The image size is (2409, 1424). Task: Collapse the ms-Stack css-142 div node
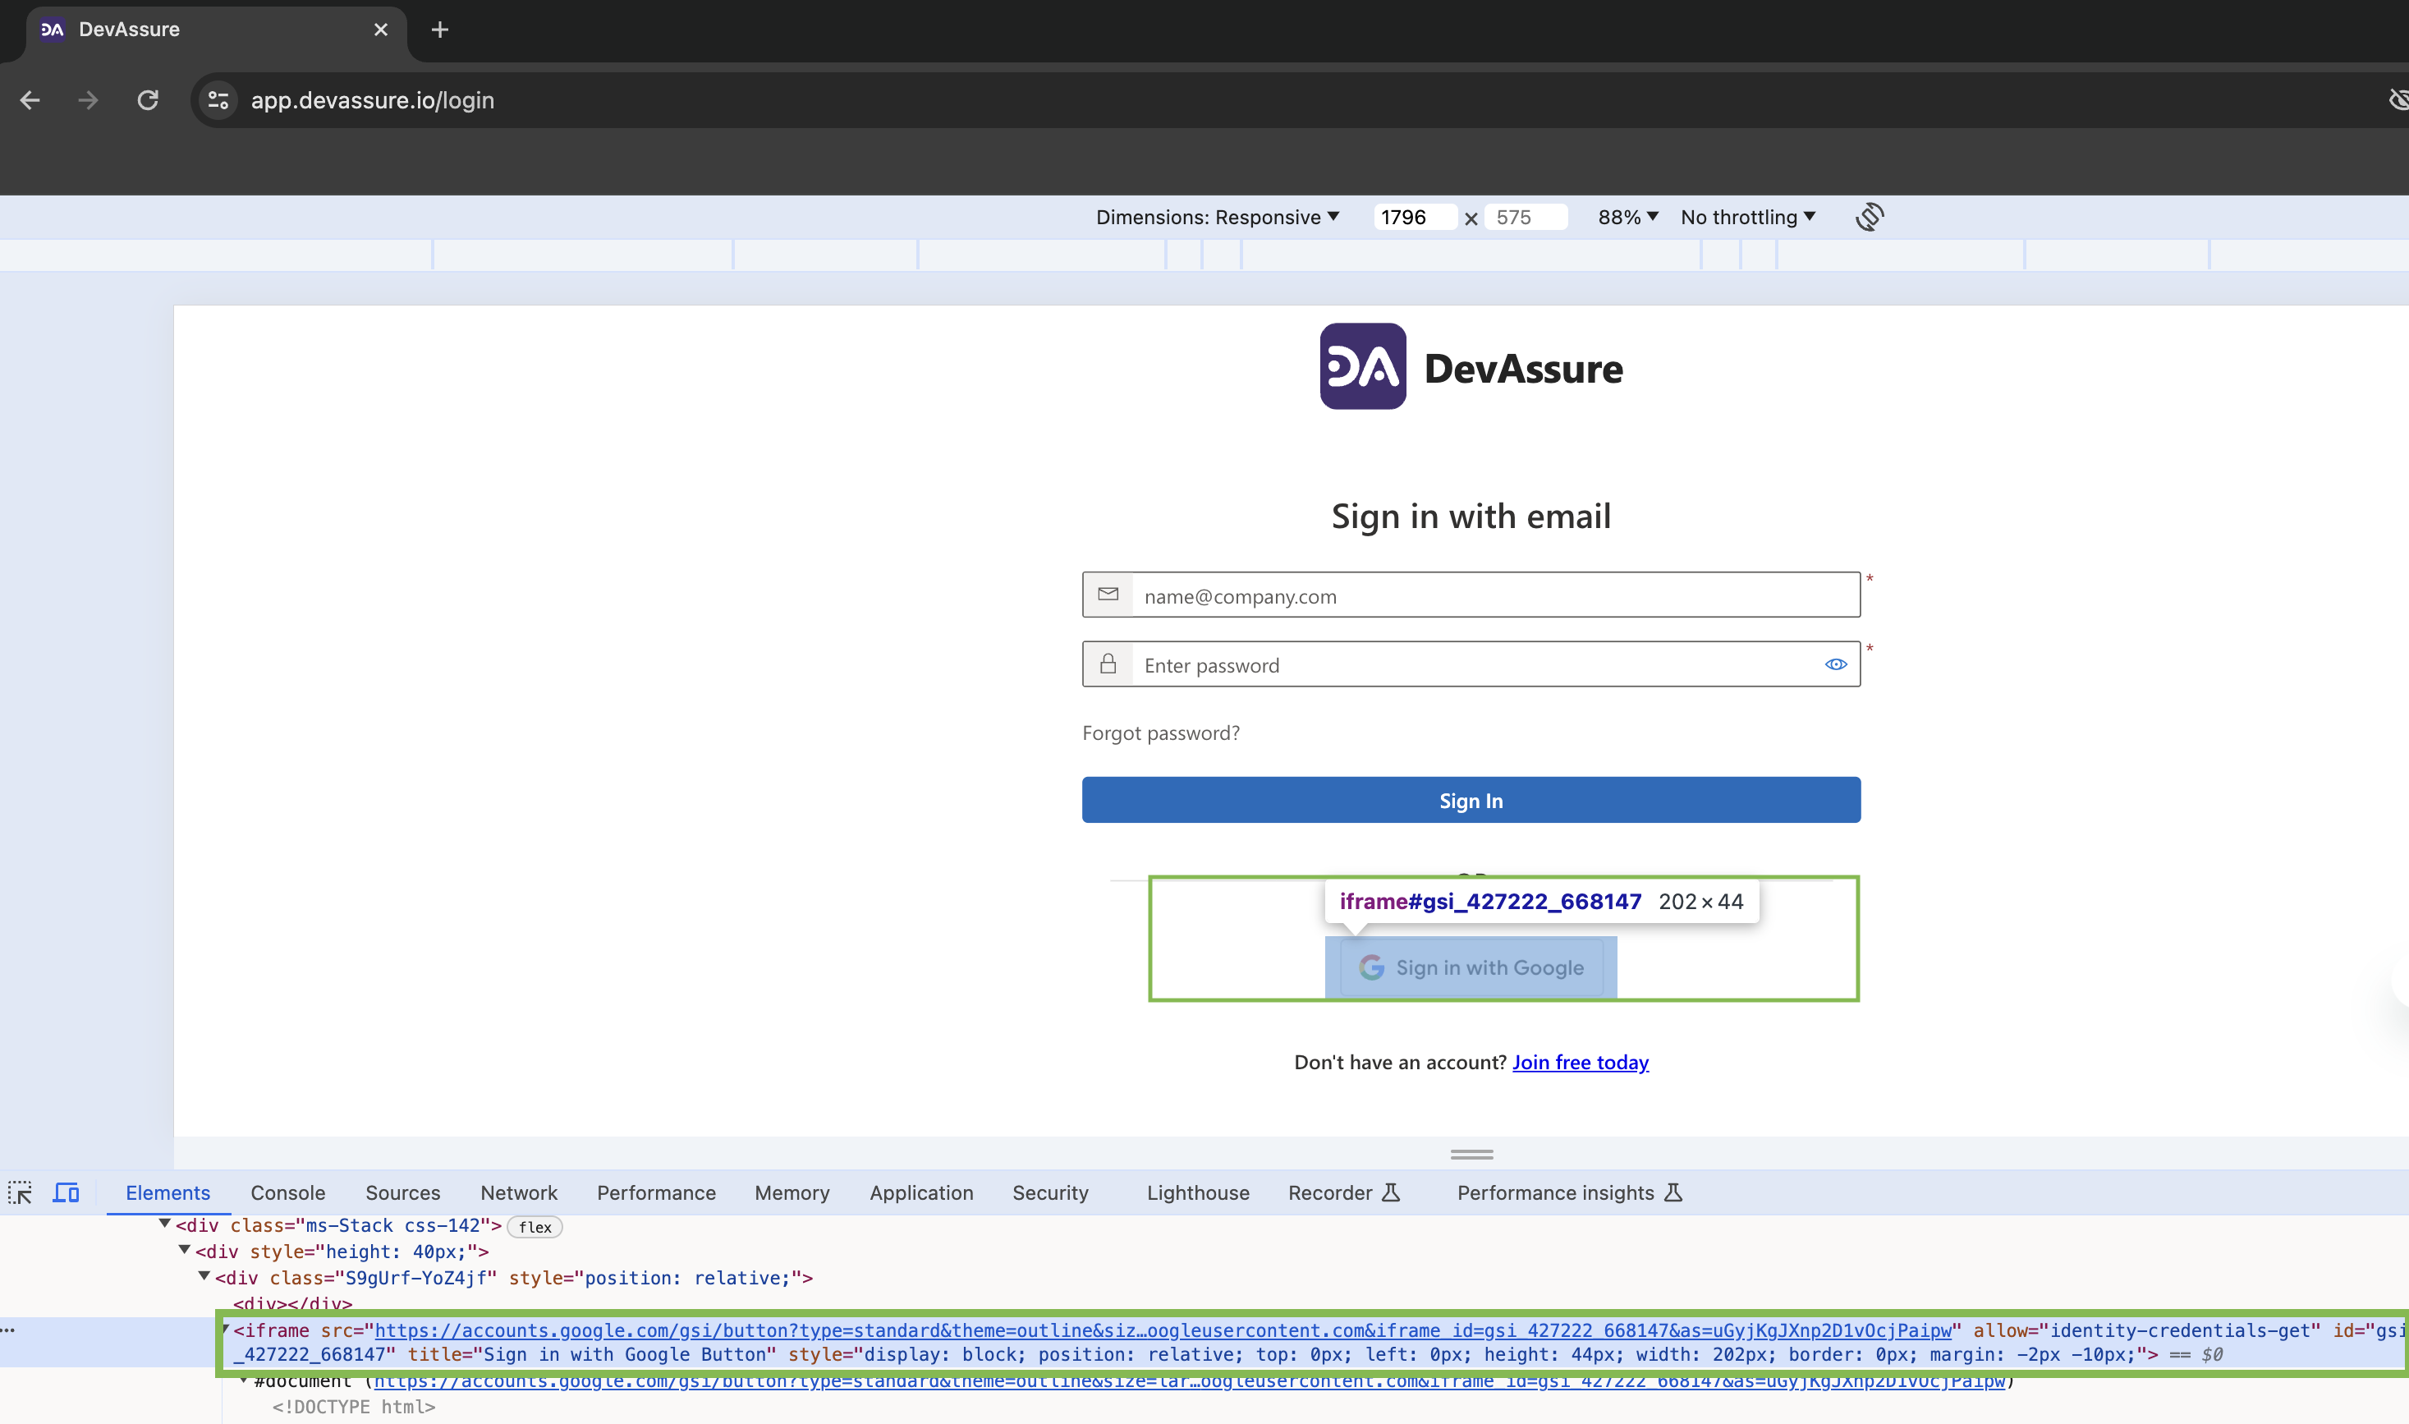click(x=165, y=1224)
